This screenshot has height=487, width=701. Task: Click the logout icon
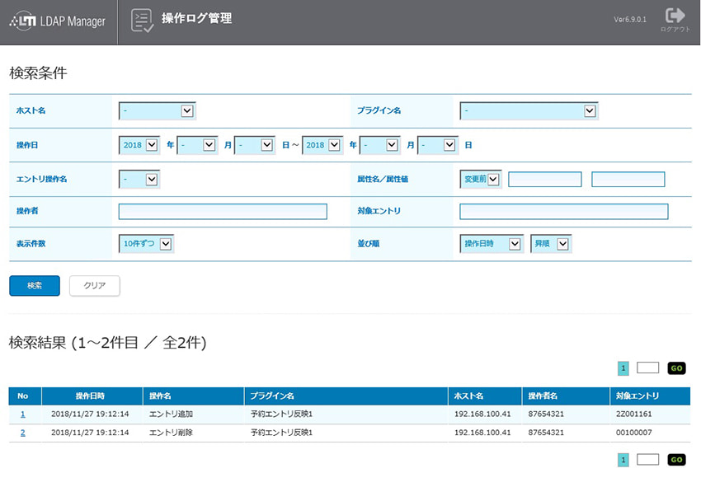(675, 16)
